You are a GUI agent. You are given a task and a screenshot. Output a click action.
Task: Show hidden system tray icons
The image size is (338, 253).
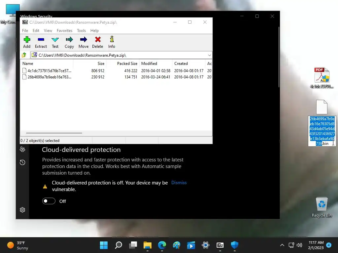(x=282, y=245)
